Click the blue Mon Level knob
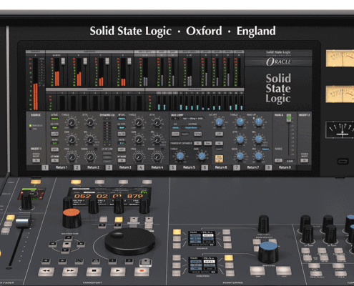 (x=269, y=252)
